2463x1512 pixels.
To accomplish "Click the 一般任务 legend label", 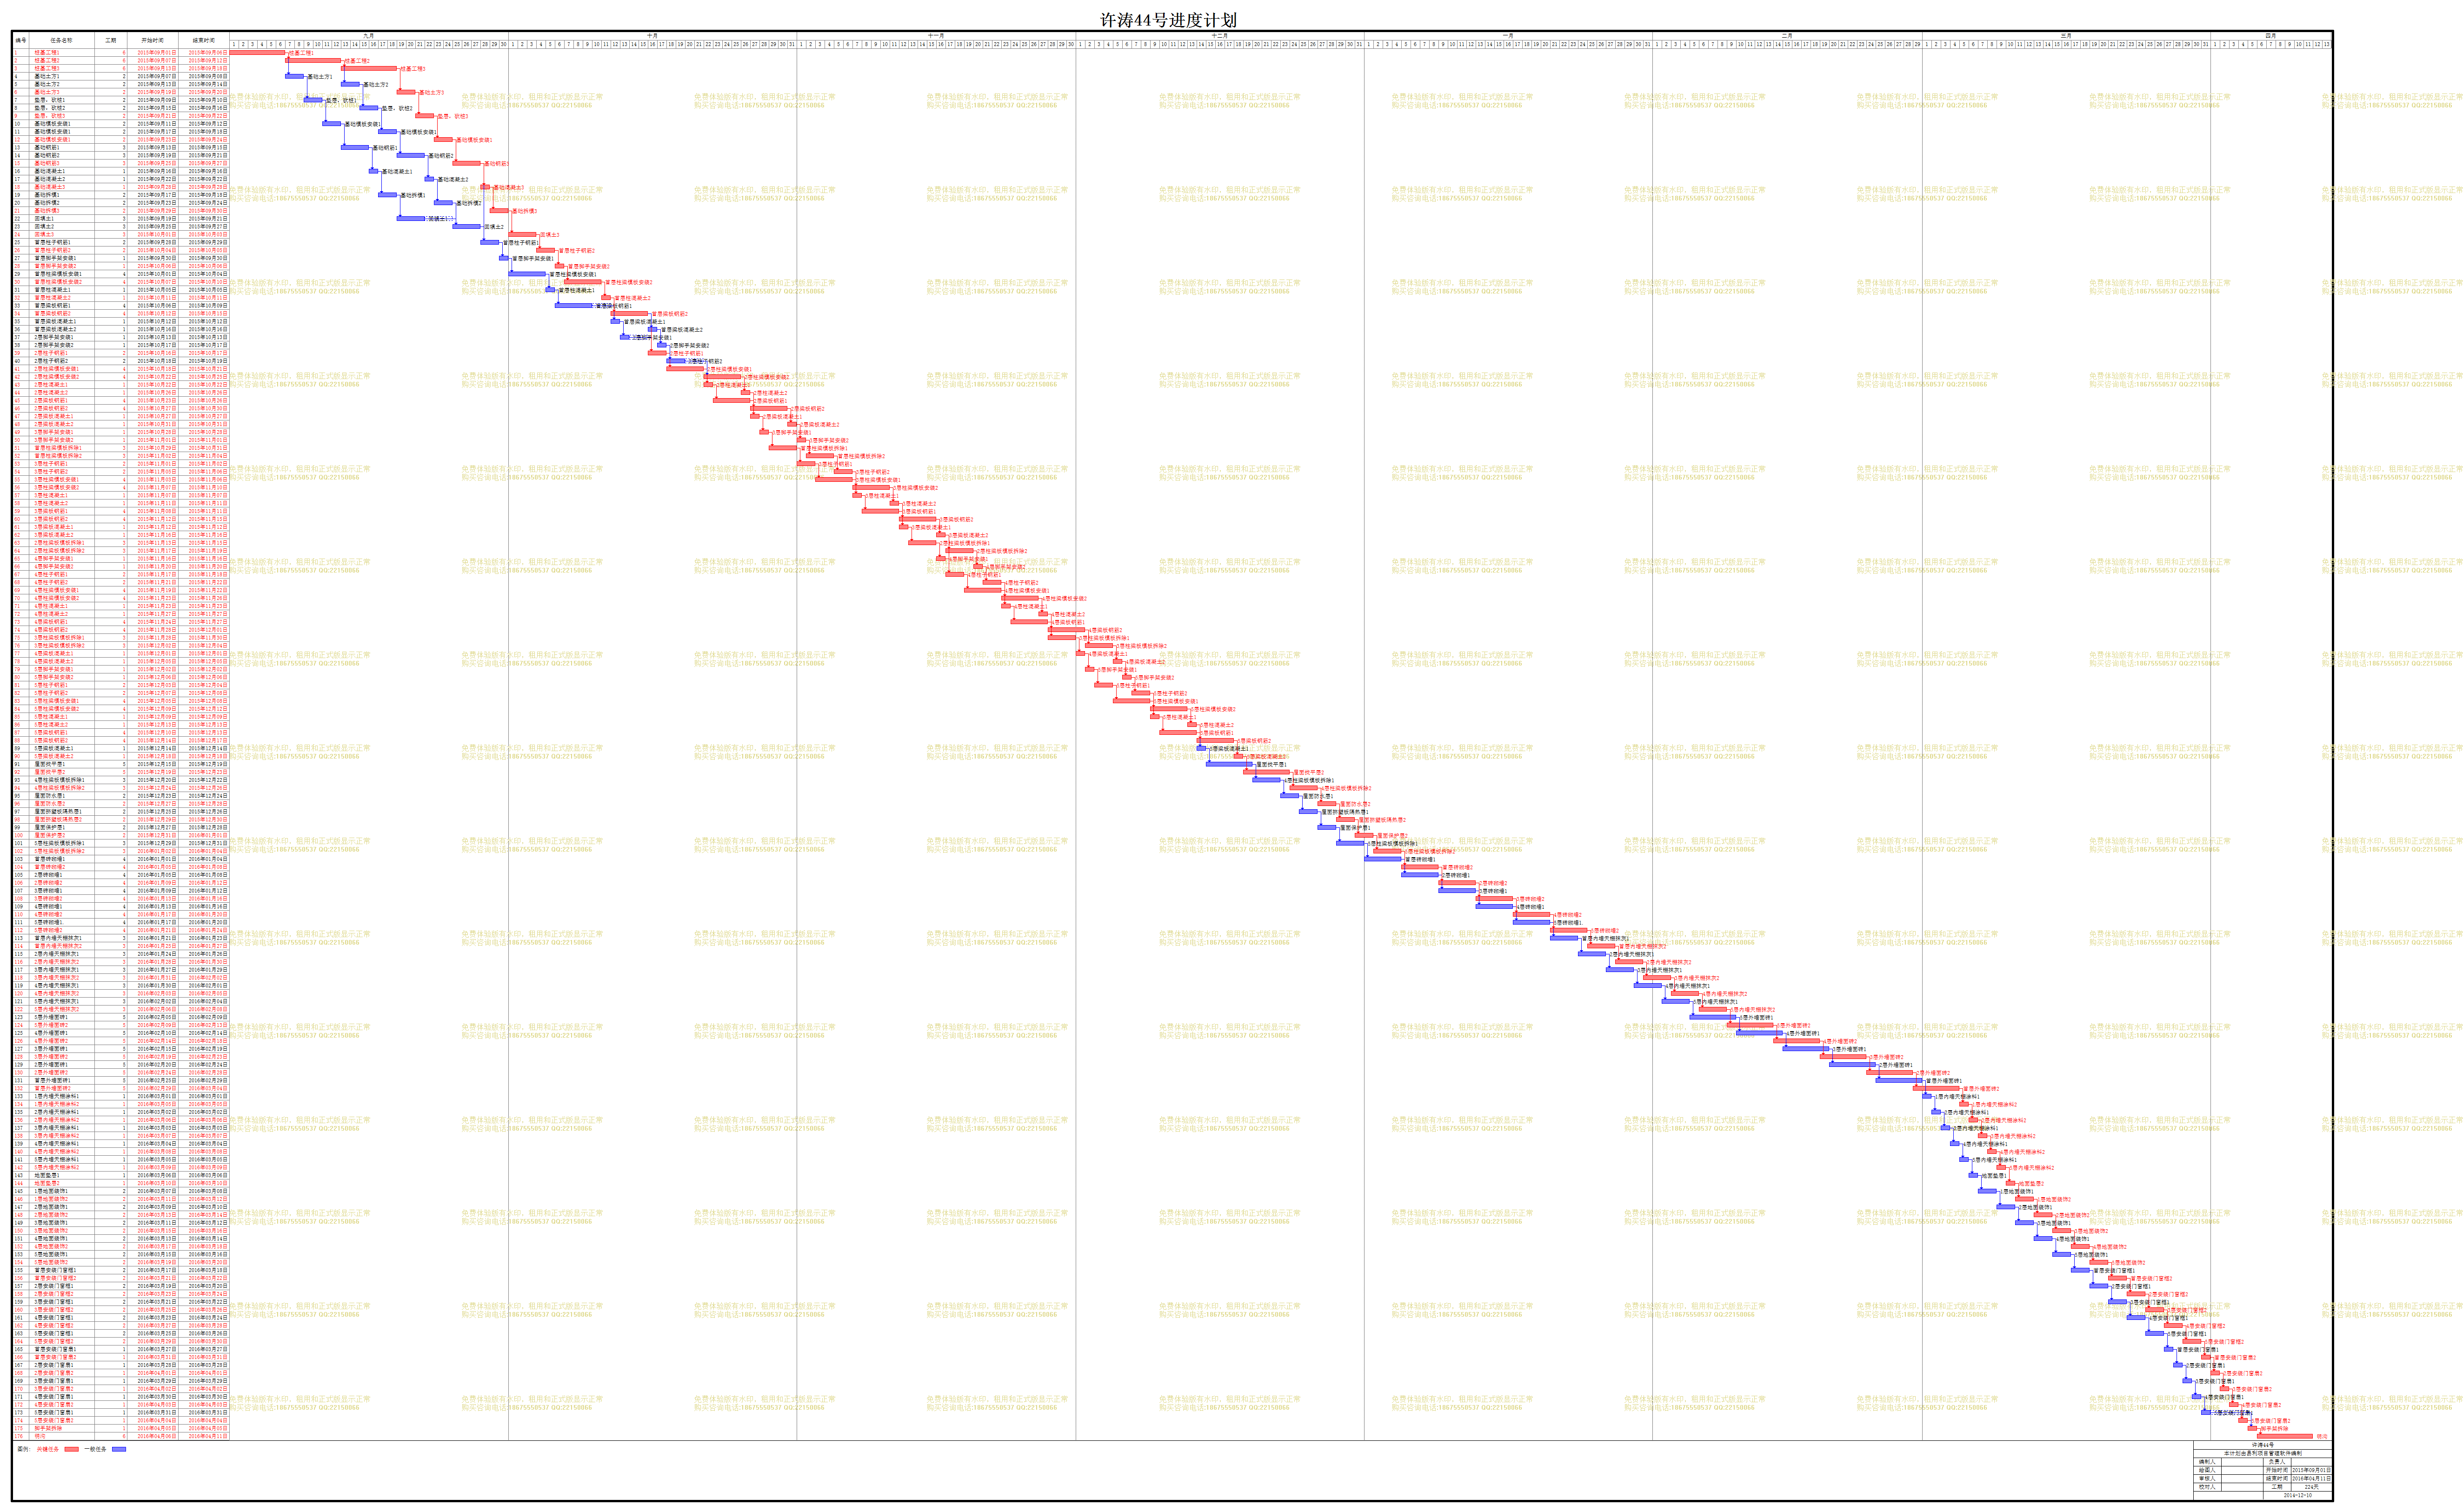I will (95, 1449).
